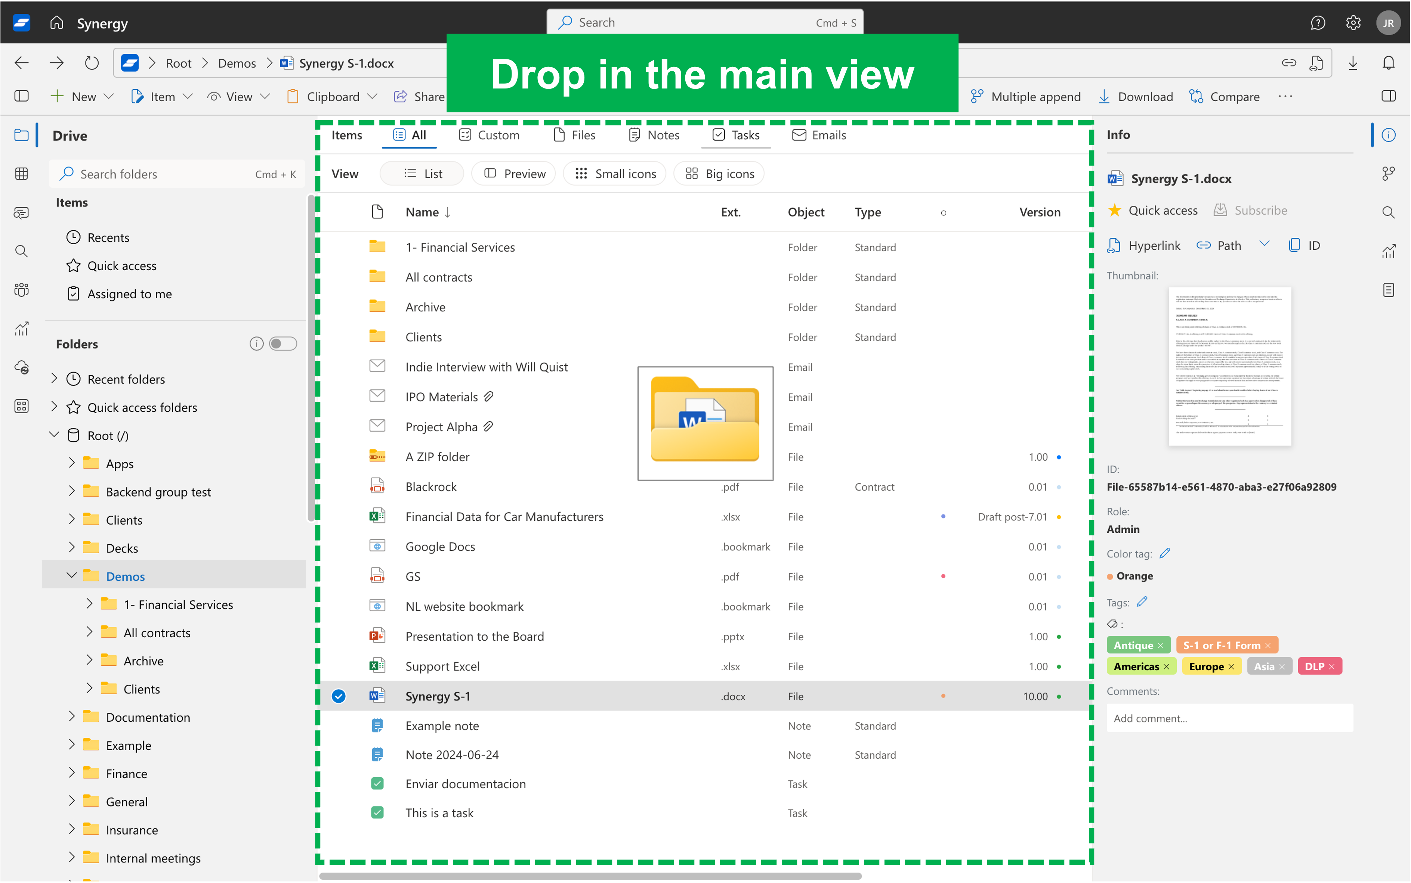The width and height of the screenshot is (1411, 883).
Task: Open the document thumbnail preview
Action: 1230,367
